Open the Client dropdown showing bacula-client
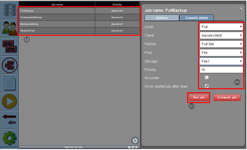Screen dimensions: 247x150 coord(221,35)
